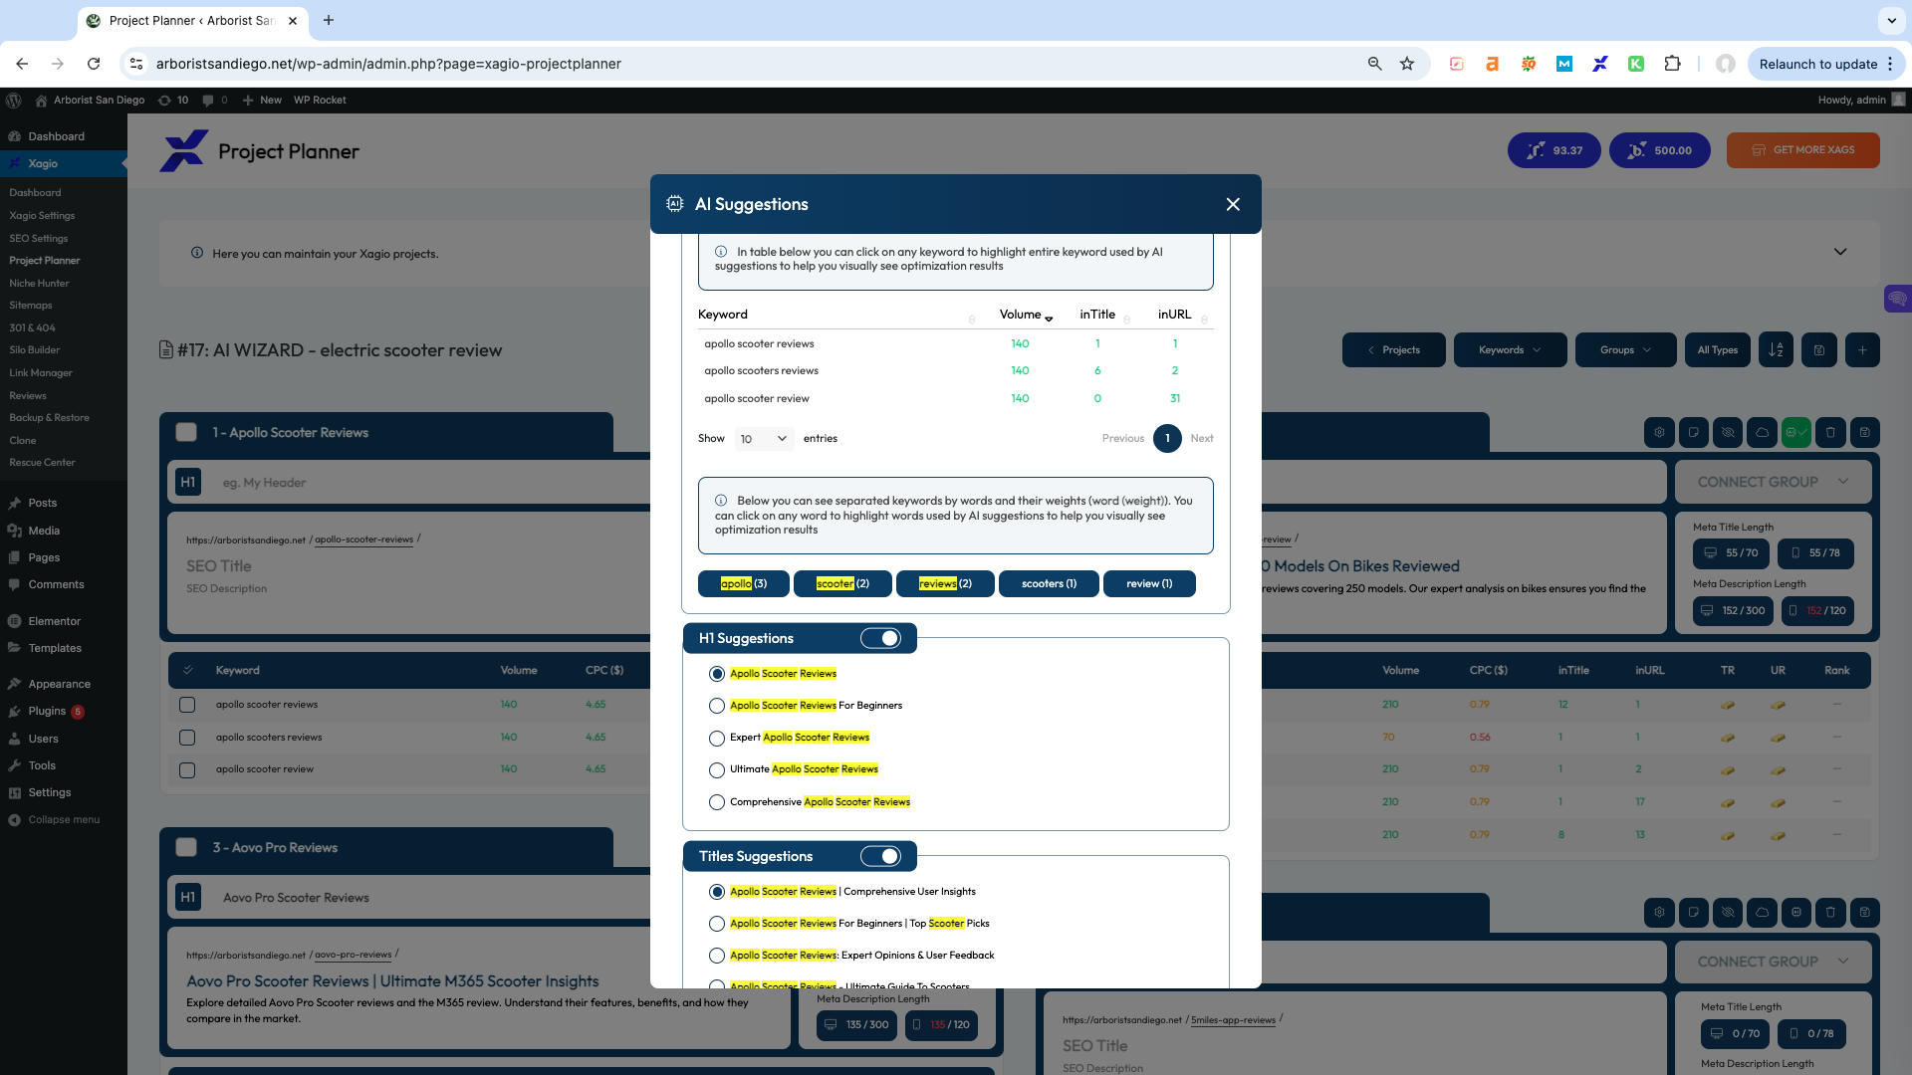The width and height of the screenshot is (1912, 1075).
Task: Open the All Types filter
Action: pos(1718,350)
